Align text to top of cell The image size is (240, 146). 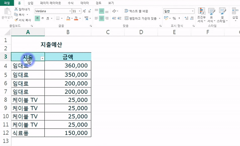(96, 11)
